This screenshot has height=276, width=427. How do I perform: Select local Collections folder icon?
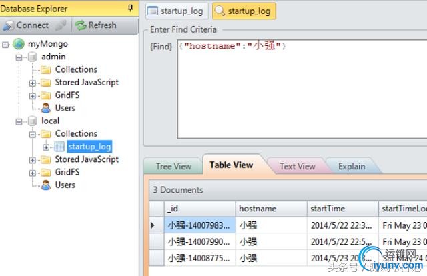(x=46, y=133)
